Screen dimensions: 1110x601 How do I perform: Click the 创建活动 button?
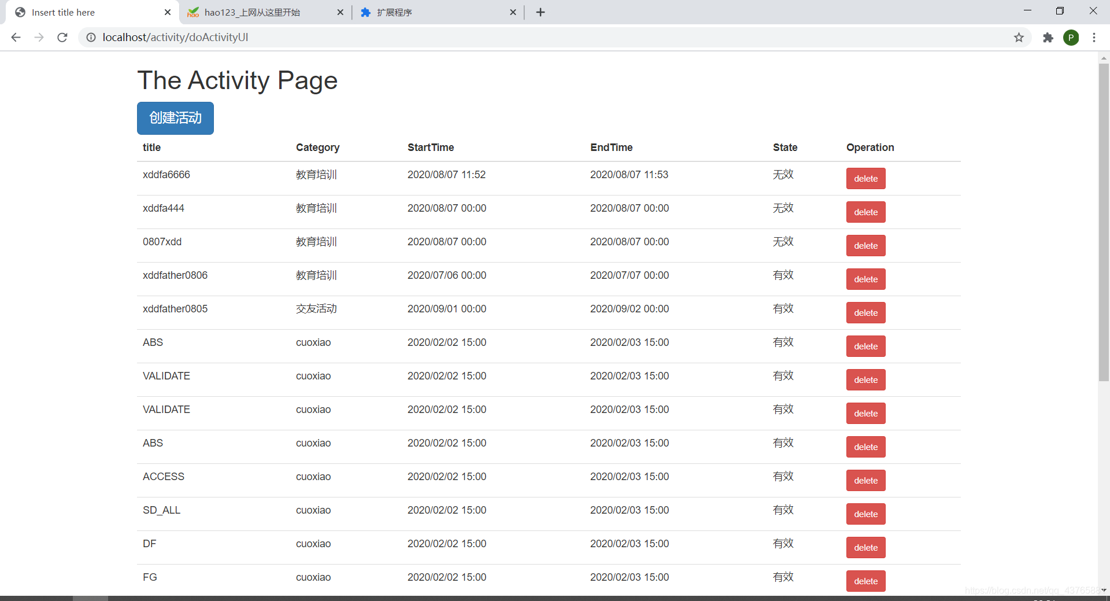click(x=175, y=118)
